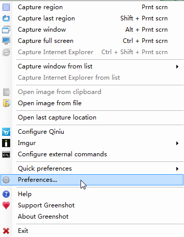Click the command prompt icon
The width and height of the screenshot is (184, 237).
click(x=6, y=155)
